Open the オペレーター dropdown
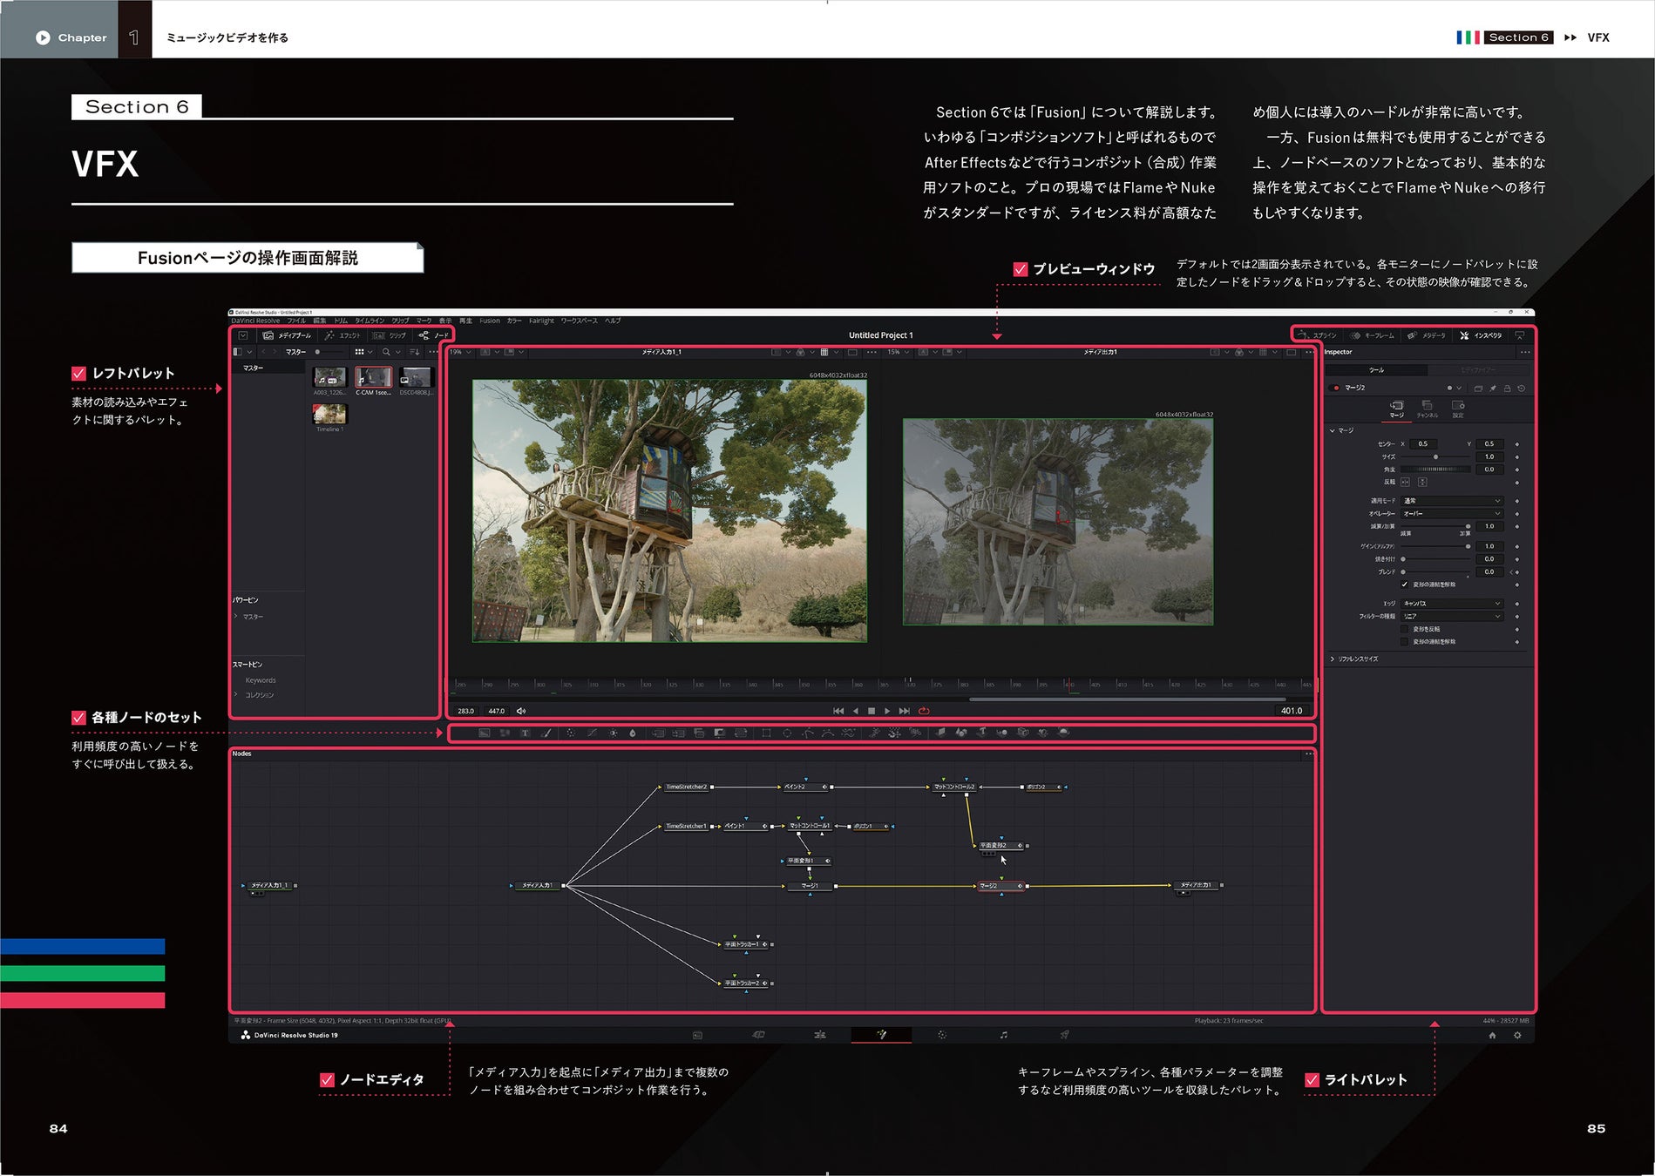This screenshot has height=1176, width=1655. [1452, 513]
